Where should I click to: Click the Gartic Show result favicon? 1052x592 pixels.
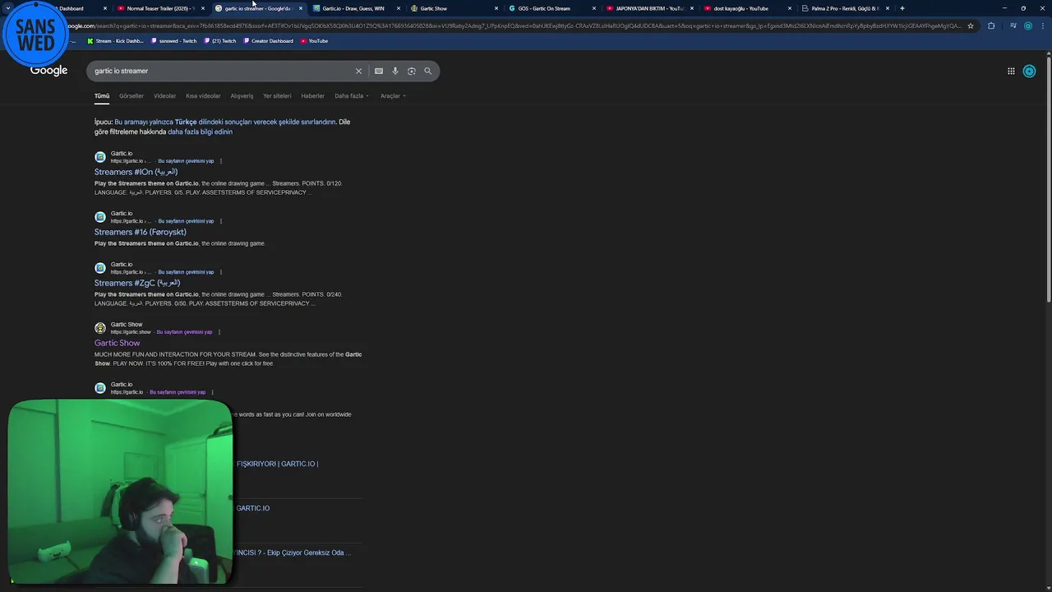point(100,328)
